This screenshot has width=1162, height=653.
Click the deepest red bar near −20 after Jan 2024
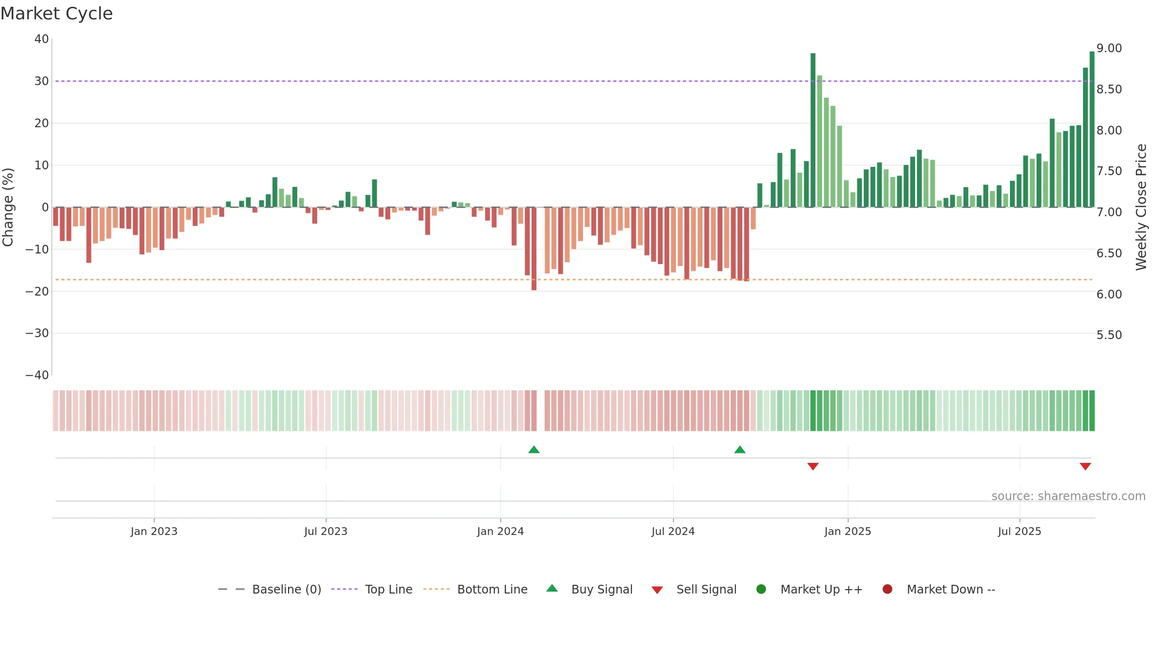[534, 249]
